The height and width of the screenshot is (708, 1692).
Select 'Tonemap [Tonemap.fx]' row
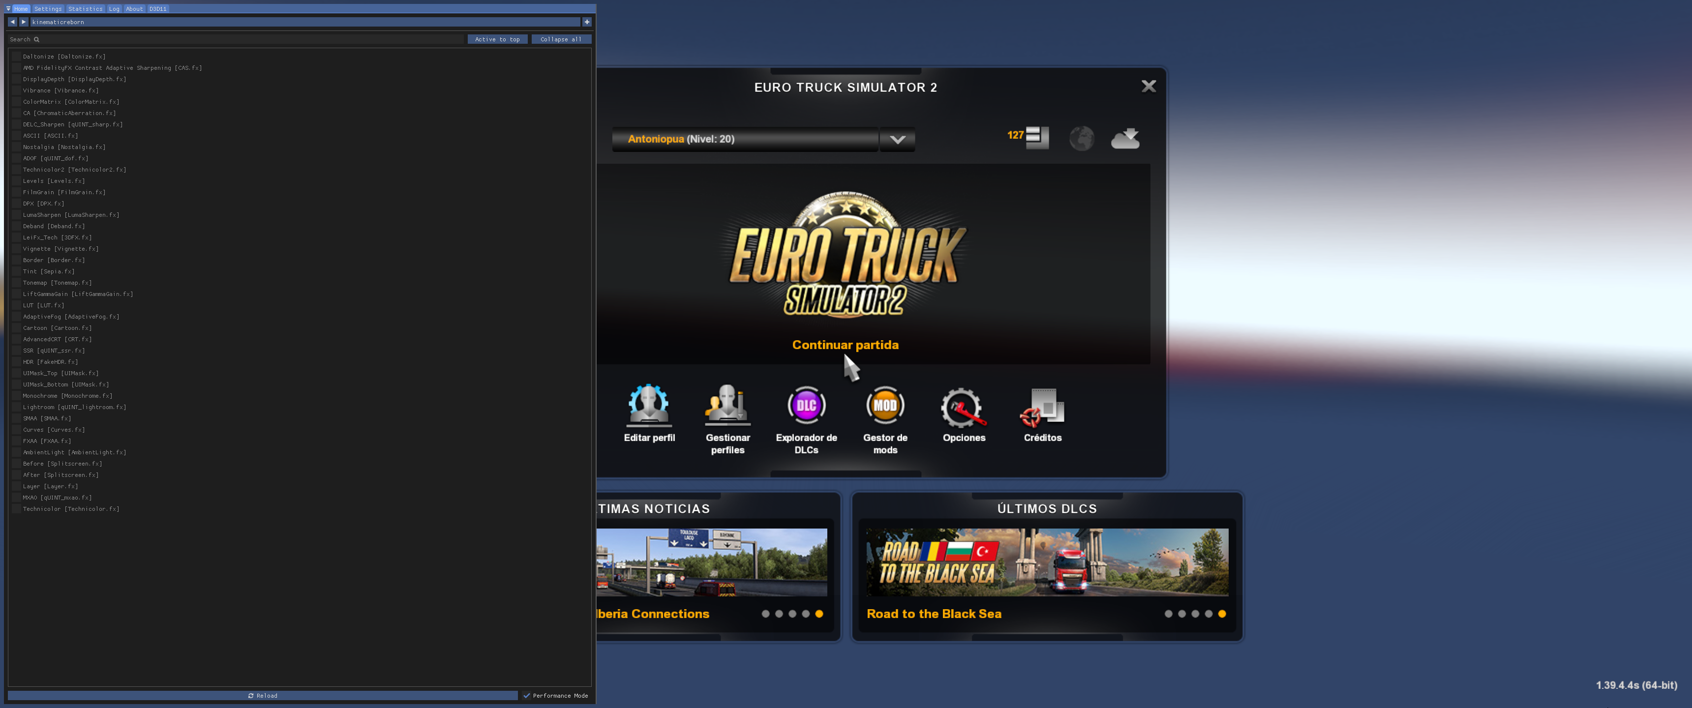pos(57,282)
